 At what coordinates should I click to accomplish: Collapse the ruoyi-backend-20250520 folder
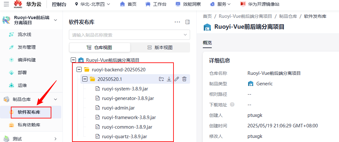click(x=79, y=69)
